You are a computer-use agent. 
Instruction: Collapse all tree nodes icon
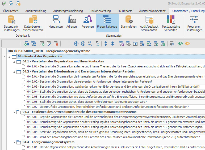(106, 44)
